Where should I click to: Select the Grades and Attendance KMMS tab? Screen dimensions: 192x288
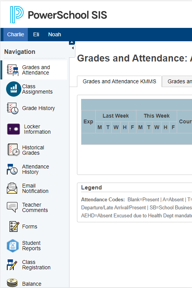[x=120, y=81]
